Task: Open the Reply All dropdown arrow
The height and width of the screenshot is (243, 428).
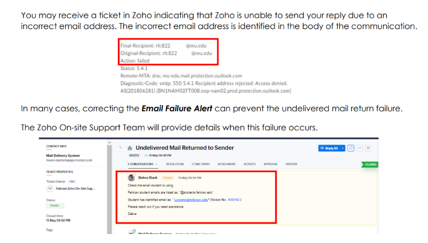Action: tap(343, 148)
